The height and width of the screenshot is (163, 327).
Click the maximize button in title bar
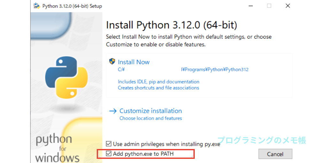[269, 6]
